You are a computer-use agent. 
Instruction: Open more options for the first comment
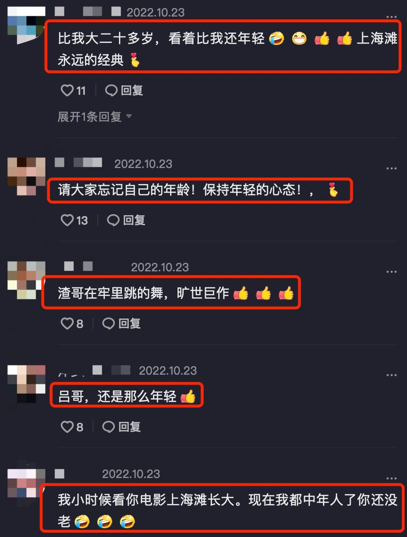click(391, 17)
